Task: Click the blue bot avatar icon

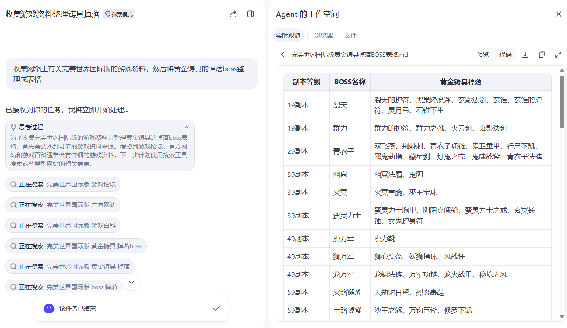Action: click(49, 308)
